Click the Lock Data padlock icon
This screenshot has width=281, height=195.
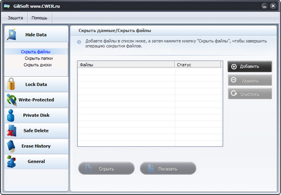pos(11,84)
